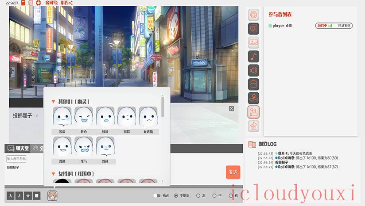The width and height of the screenshot is (365, 206).
Task: Select the 中 position radio button
Action: point(214,196)
